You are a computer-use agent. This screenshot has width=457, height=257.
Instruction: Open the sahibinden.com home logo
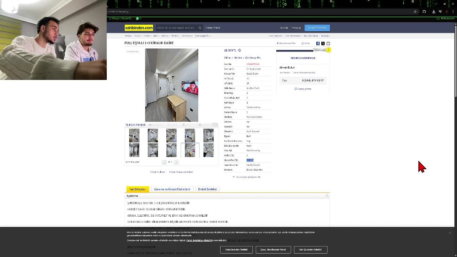tap(139, 28)
